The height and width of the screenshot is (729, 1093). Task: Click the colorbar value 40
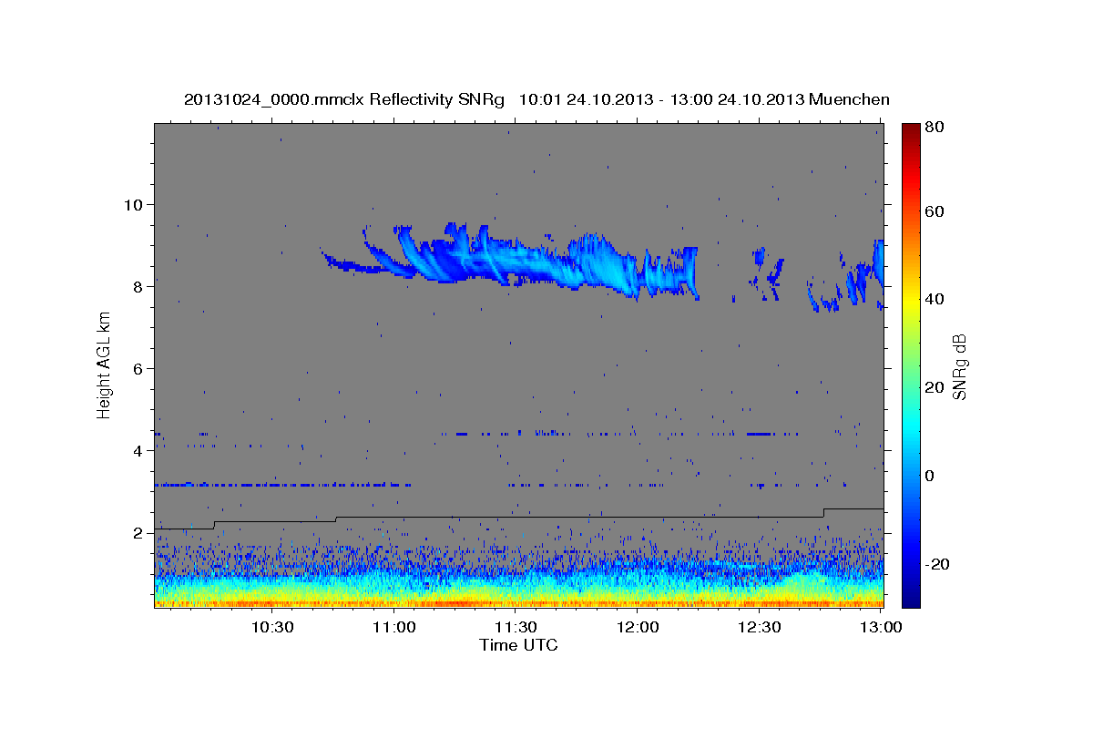[x=935, y=299]
